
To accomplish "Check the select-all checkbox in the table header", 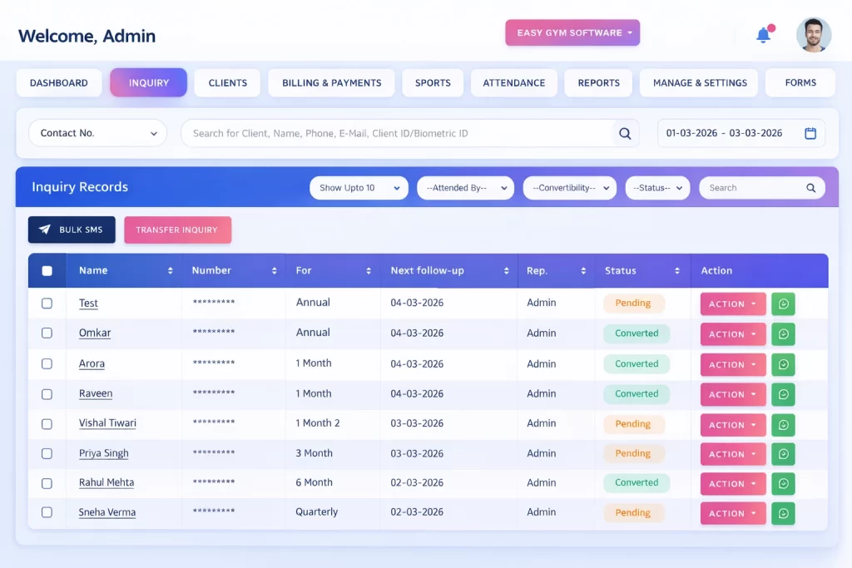I will click(x=47, y=270).
